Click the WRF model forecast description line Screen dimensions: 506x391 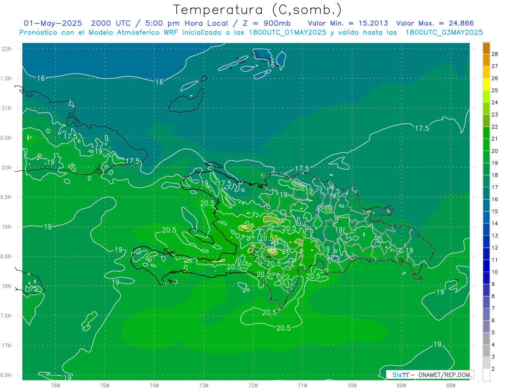251,32
